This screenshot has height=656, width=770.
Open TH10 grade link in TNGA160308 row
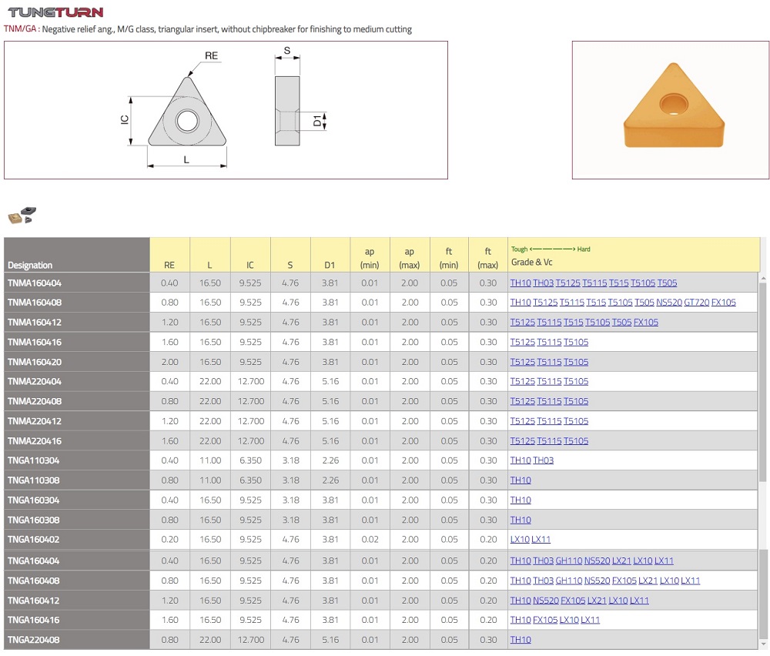click(x=521, y=520)
